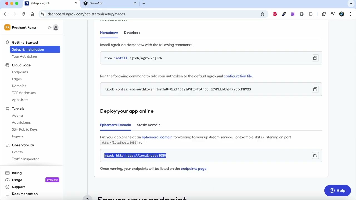The image size is (356, 200).
Task: Close the DemoApp tab
Action: (135, 3)
